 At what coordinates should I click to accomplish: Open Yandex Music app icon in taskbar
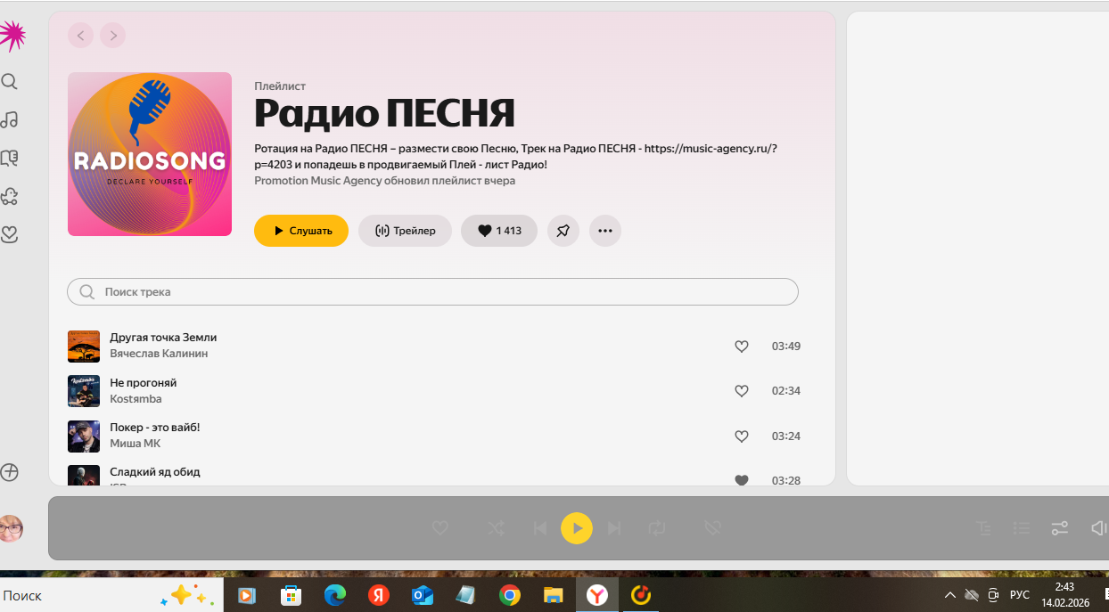(x=641, y=596)
